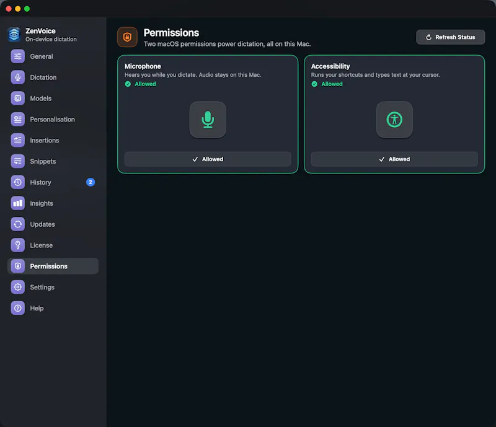Open the Updates section
The height and width of the screenshot is (427, 496).
tap(53, 224)
